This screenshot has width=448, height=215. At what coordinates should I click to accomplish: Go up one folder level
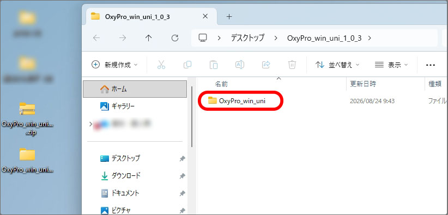click(149, 38)
